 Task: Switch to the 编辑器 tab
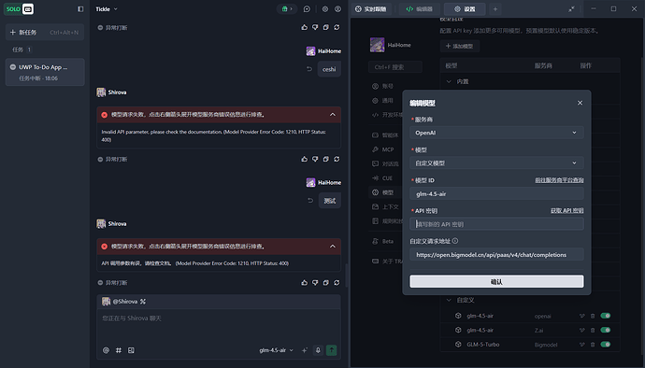click(x=419, y=9)
